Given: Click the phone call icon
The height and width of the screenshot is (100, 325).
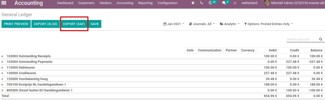Looking at the screenshot, I should click(202, 3).
